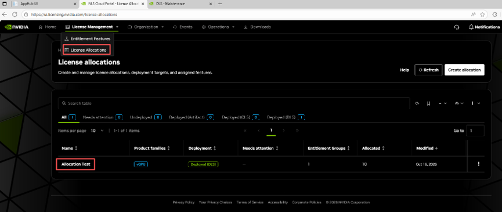Image resolution: width=502 pixels, height=212 pixels.
Task: Go to first page of table
Action: point(245,131)
